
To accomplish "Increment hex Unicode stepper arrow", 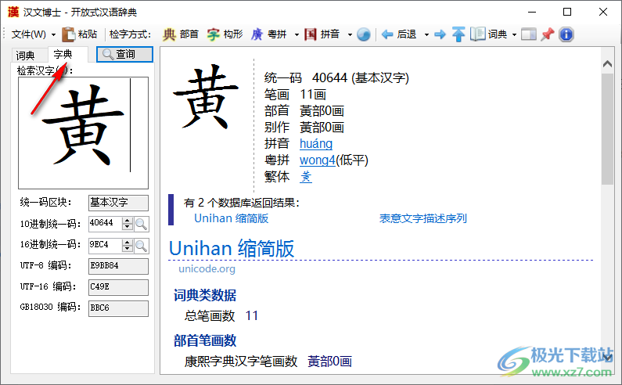I will [128, 243].
